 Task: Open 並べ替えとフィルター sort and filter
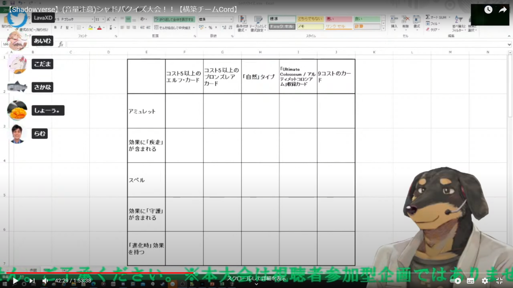click(458, 24)
